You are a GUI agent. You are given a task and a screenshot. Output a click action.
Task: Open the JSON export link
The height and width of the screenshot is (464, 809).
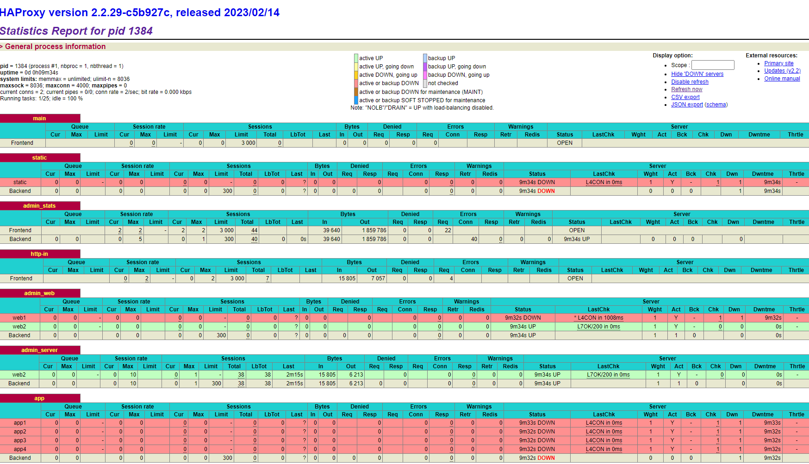click(687, 105)
